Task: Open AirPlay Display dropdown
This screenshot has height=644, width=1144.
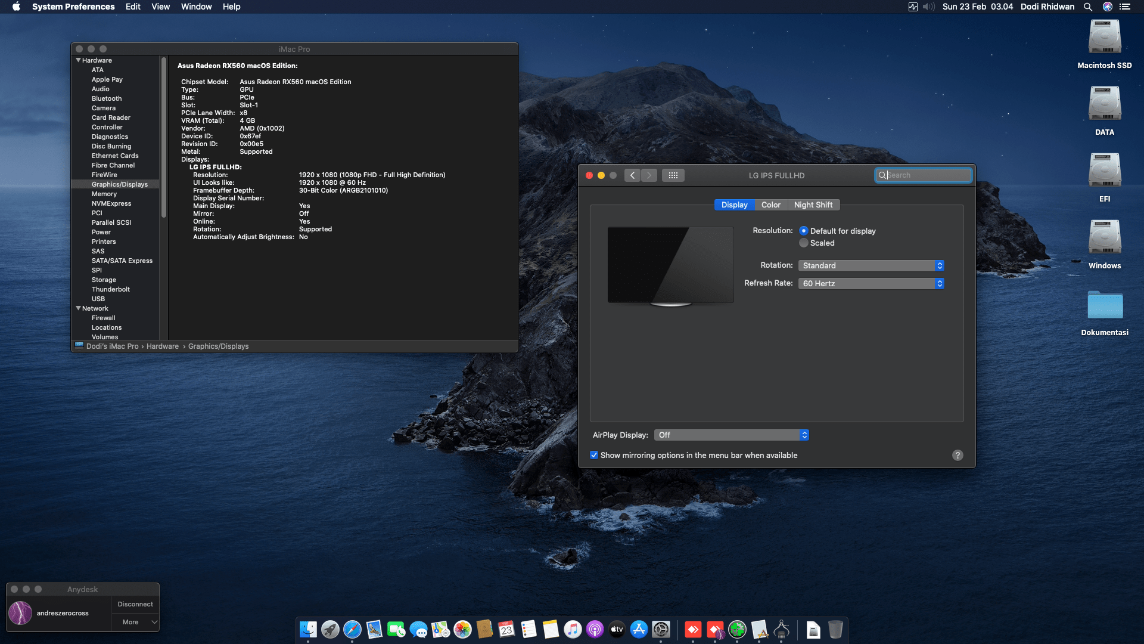Action: tap(732, 435)
